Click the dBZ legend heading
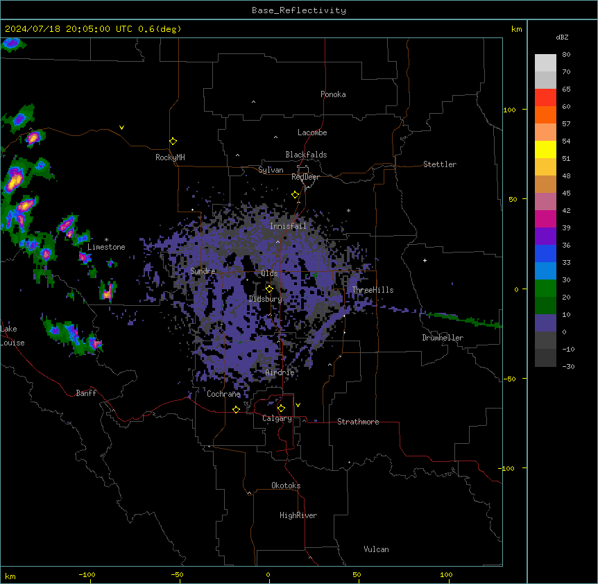Viewport: 598px width, 584px height. pos(562,37)
